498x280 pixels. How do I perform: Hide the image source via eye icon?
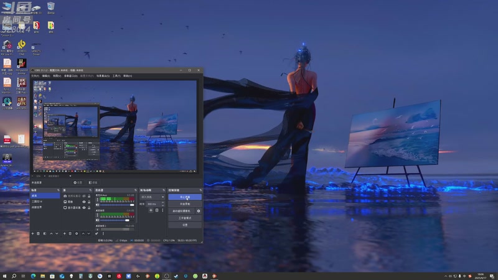(84, 202)
